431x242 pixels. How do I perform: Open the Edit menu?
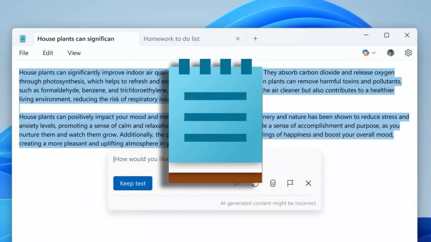coord(48,53)
